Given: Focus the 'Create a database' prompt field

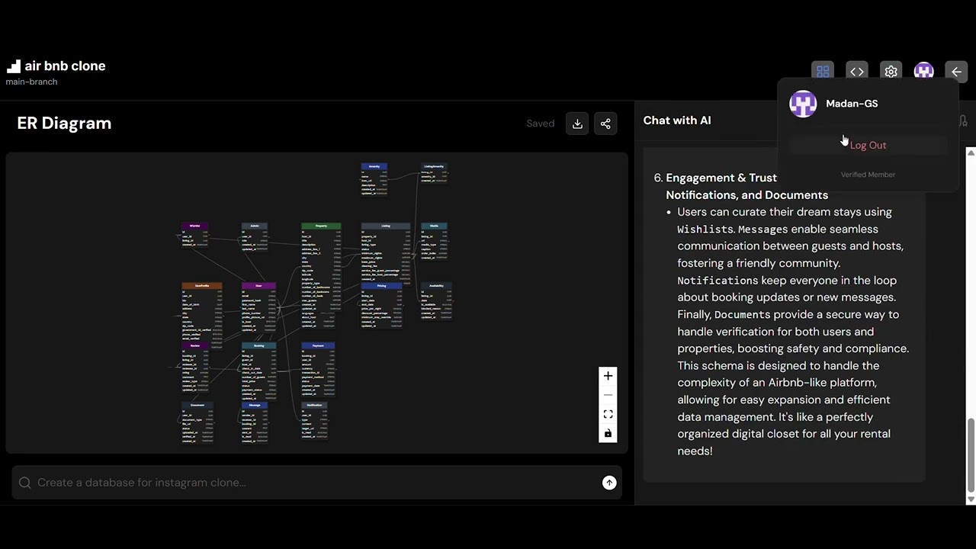Looking at the screenshot, I should pos(316,483).
